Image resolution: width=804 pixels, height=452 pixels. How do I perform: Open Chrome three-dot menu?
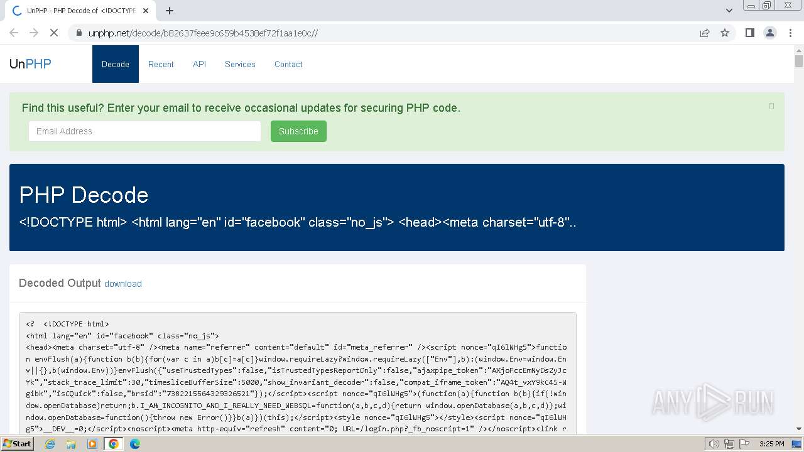coord(790,33)
